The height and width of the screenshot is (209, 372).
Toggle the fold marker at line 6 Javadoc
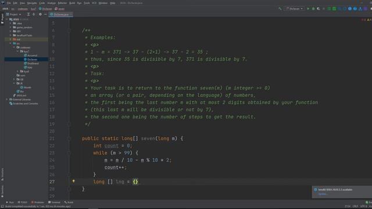point(69,30)
